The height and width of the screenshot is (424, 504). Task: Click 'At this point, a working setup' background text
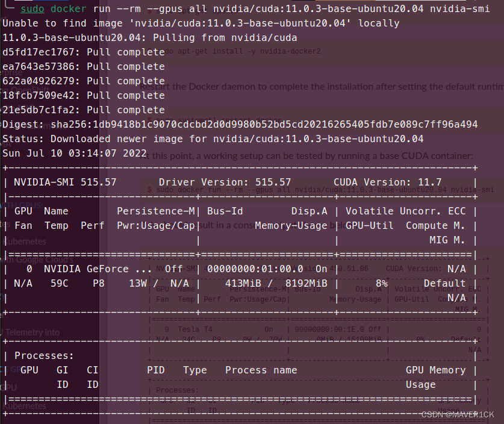pyautogui.click(x=306, y=156)
